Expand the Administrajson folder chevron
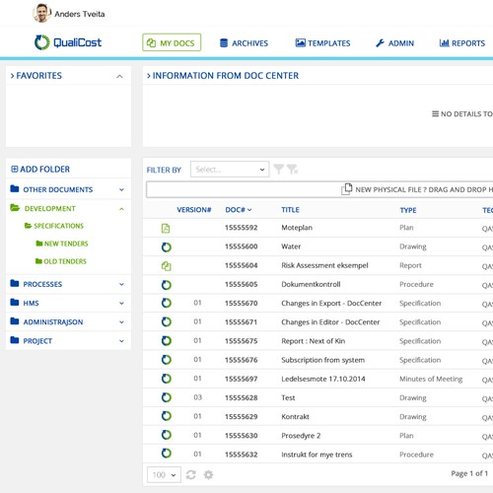493x493 pixels. (121, 322)
